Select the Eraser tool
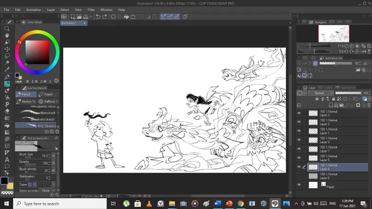 click(x=7, y=111)
